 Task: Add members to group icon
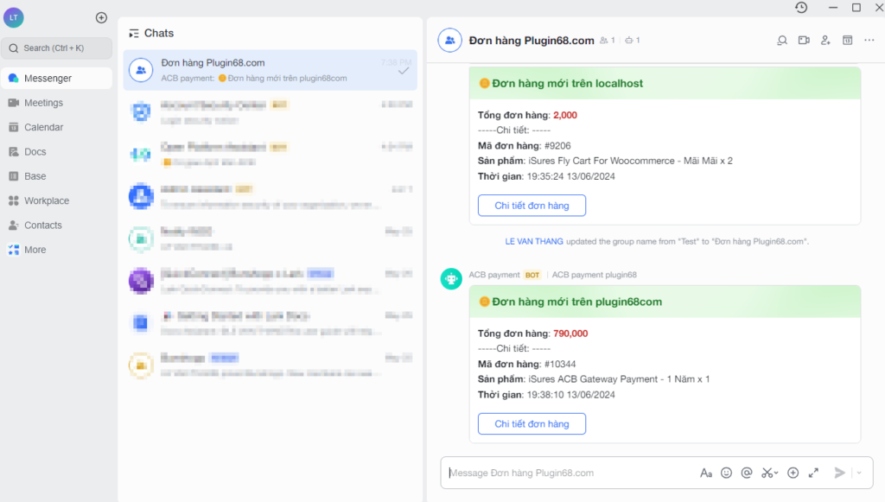pyautogui.click(x=825, y=40)
